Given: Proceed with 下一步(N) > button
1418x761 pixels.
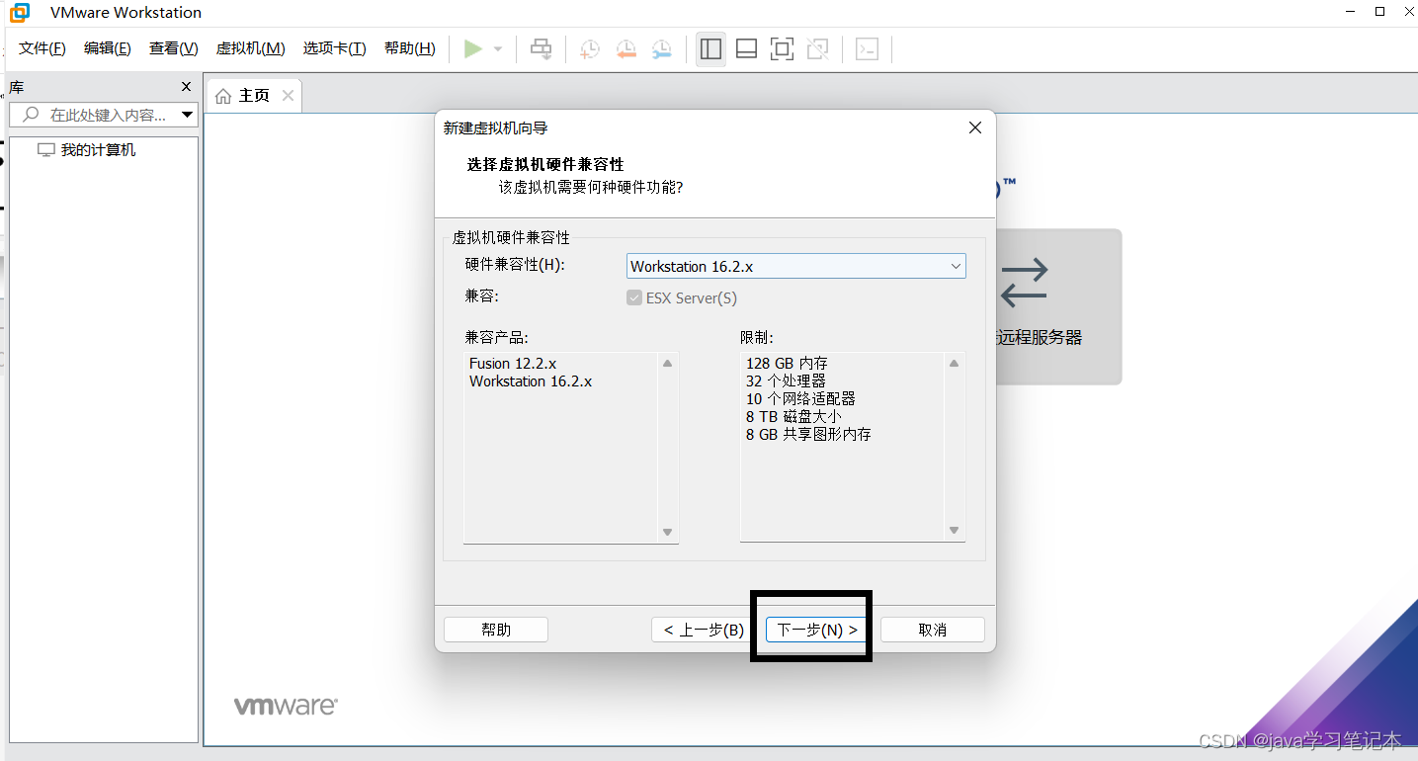Looking at the screenshot, I should click(x=817, y=630).
